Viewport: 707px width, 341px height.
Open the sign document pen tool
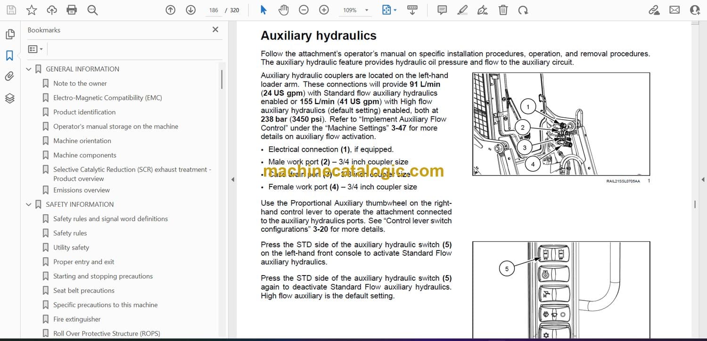483,10
